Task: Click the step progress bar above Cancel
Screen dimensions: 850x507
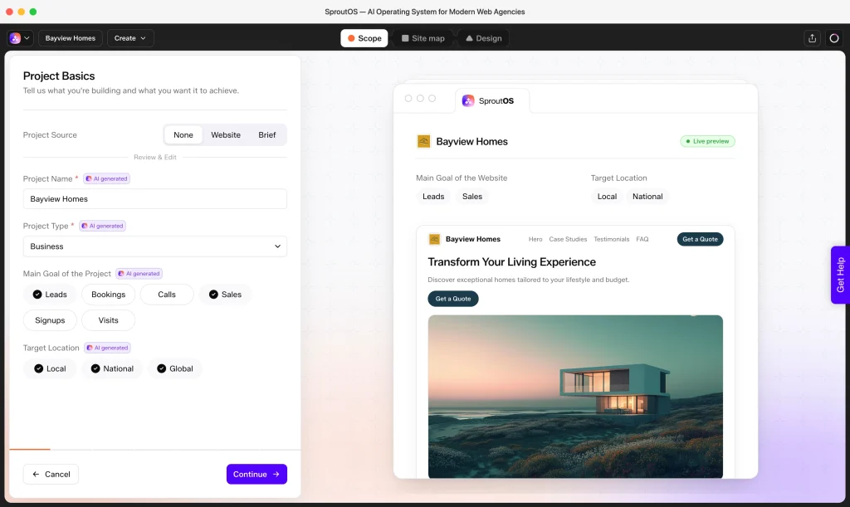Action: pyautogui.click(x=155, y=449)
